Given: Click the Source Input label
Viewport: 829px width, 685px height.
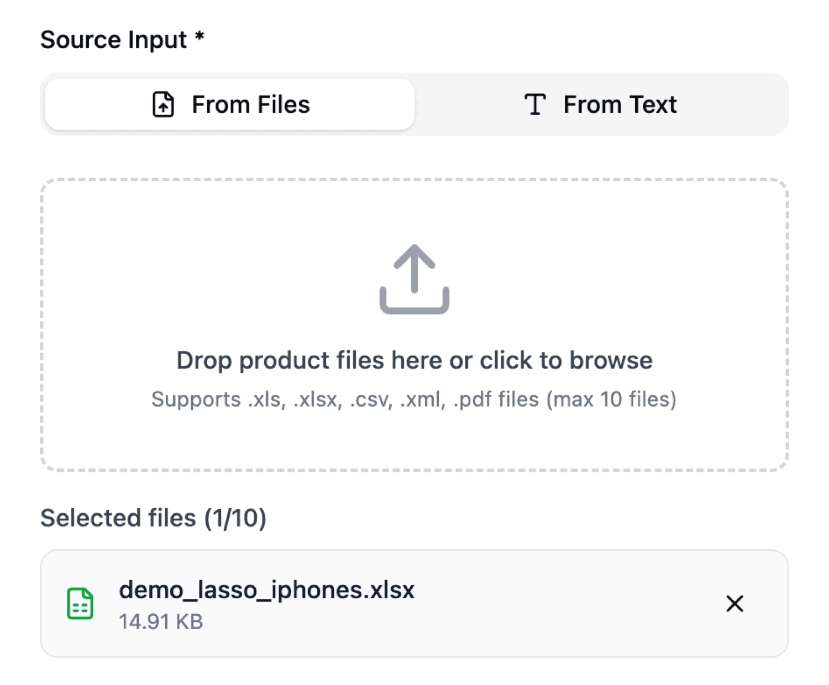Looking at the screenshot, I should [x=123, y=39].
